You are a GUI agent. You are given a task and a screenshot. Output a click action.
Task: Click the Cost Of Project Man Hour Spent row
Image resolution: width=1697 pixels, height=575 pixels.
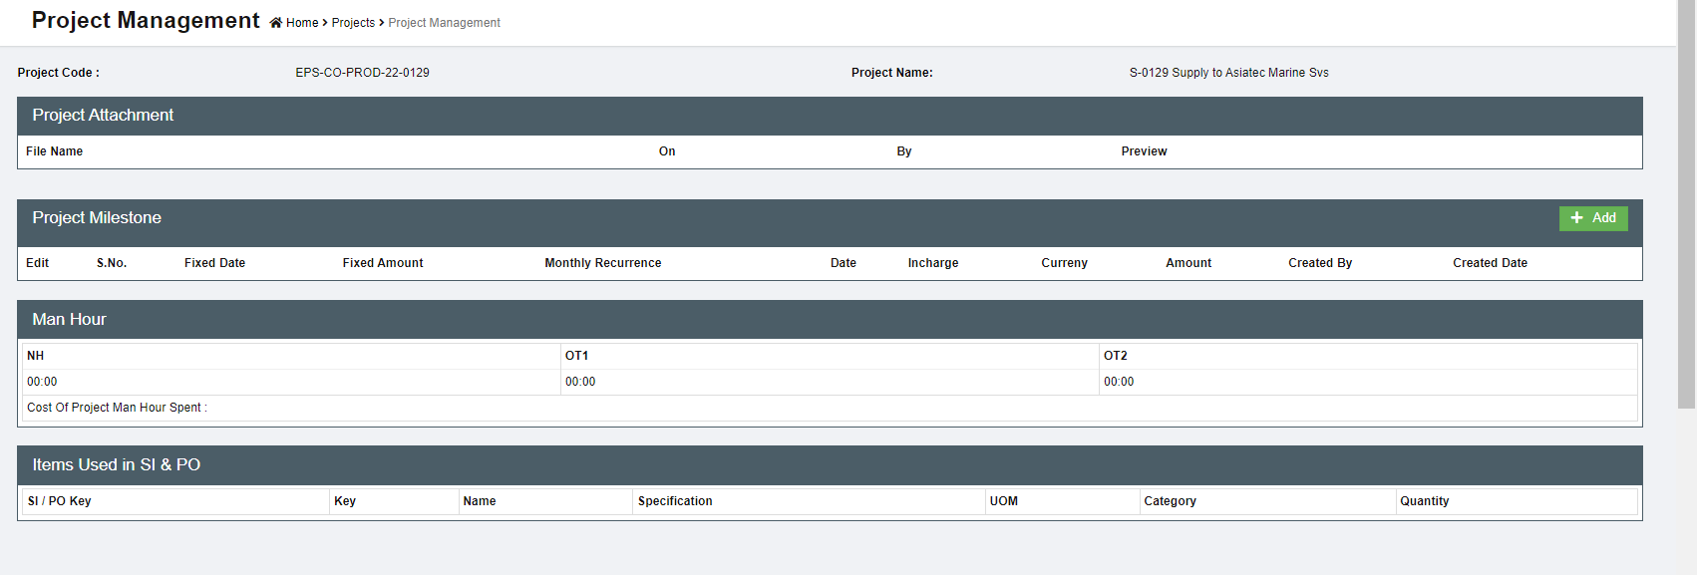[118, 408]
